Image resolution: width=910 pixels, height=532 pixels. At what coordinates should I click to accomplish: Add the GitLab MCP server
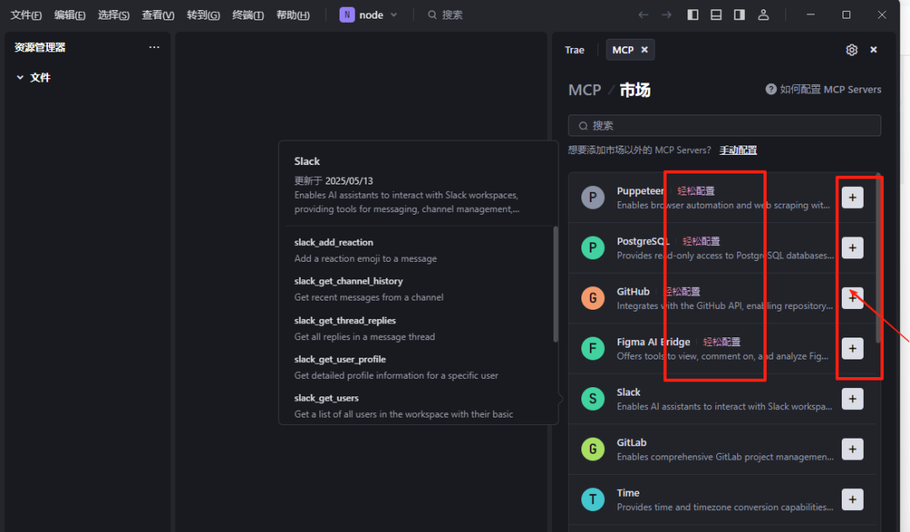[852, 450]
